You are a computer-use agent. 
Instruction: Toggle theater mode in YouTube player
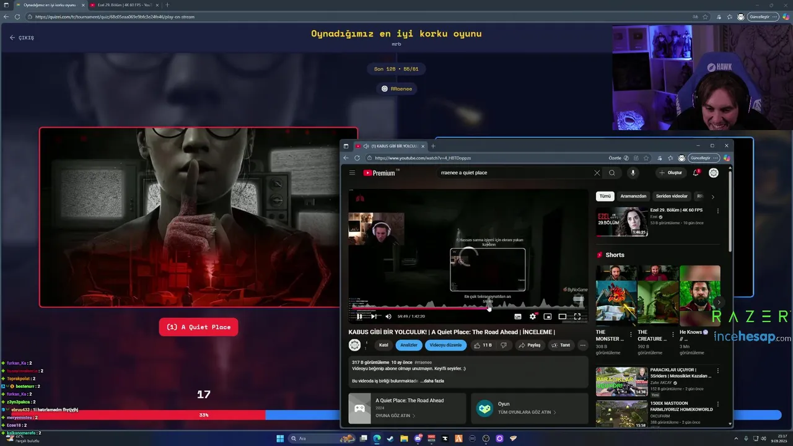coord(563,317)
